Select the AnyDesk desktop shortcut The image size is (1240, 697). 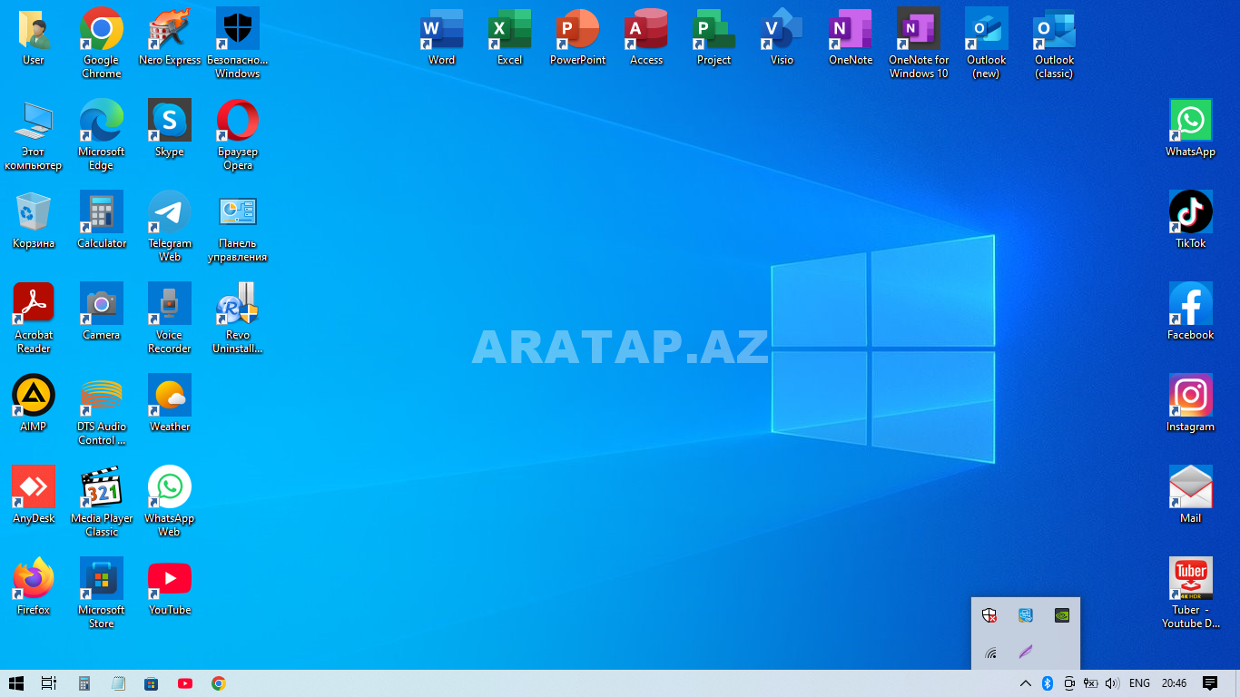click(x=34, y=495)
